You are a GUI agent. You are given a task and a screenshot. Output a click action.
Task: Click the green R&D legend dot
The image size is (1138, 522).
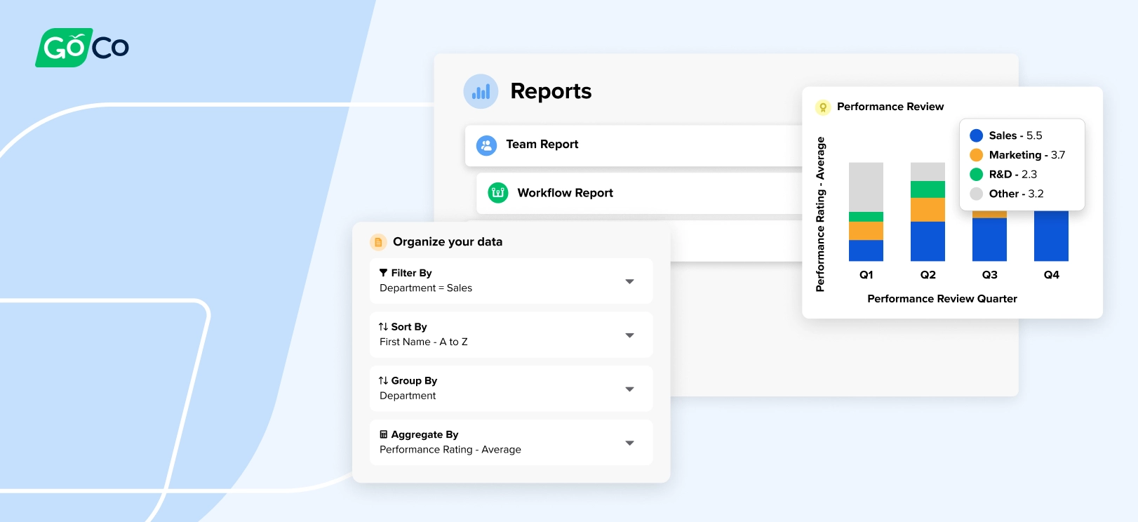click(976, 174)
